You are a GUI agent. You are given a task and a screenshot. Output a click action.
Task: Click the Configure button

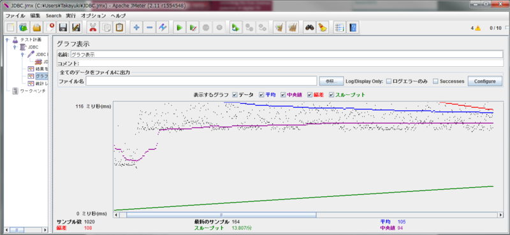click(484, 81)
